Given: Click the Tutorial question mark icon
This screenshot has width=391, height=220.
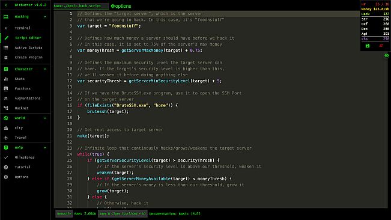Looking at the screenshot, I should [x=6, y=167].
